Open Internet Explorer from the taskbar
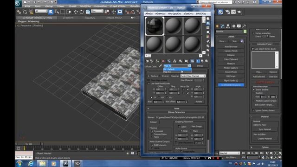The image size is (297, 167). point(31,163)
